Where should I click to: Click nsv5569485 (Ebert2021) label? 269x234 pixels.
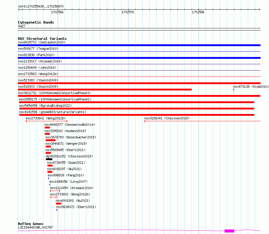65,150
